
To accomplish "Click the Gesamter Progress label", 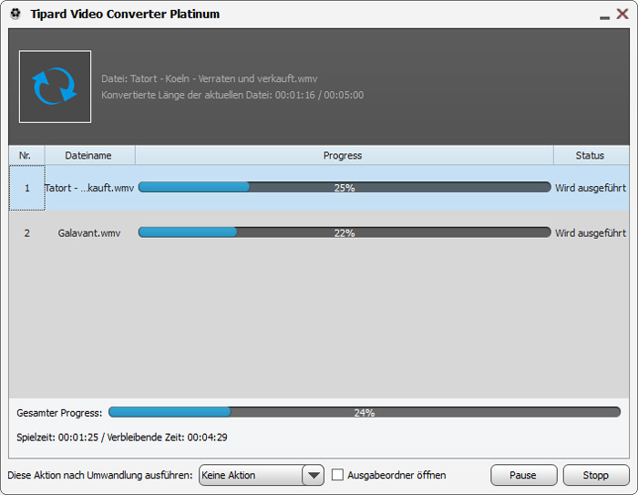I will pos(59,413).
